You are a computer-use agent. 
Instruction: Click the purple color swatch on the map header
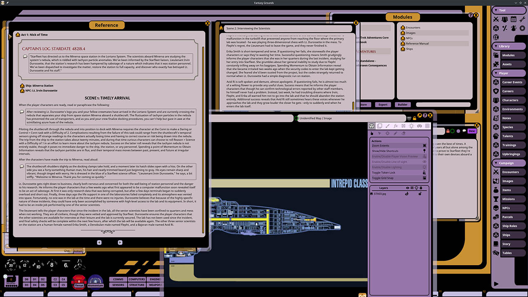(x=458, y=131)
